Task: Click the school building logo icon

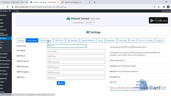Action: coord(68,19)
